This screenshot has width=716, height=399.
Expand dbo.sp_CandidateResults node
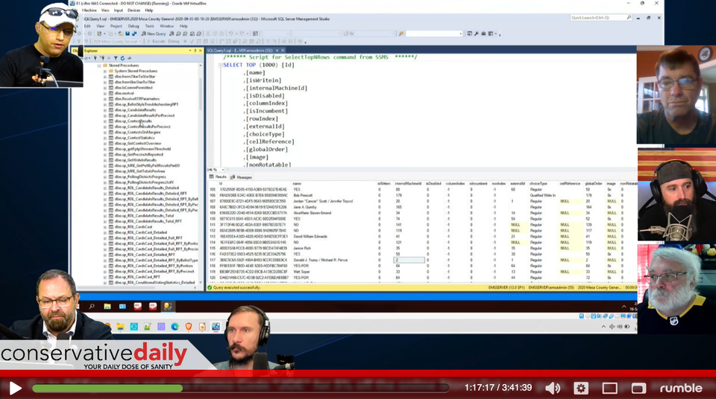click(105, 110)
